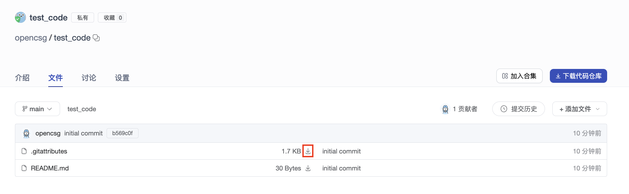
Task: Click the 下载代码仓库 button
Action: 578,76
